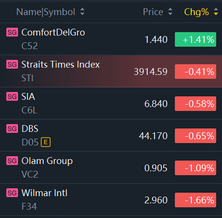This screenshot has width=222, height=218.
Task: Click the SG badge beside DBS
Action: click(x=12, y=128)
